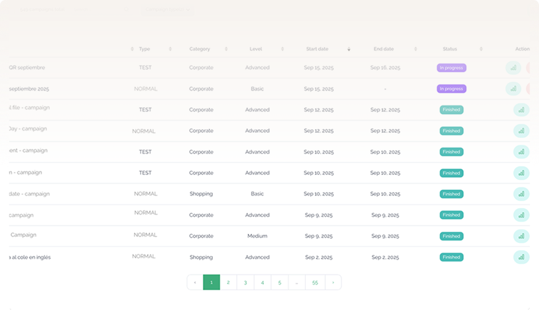Jump to last page 55

315,283
